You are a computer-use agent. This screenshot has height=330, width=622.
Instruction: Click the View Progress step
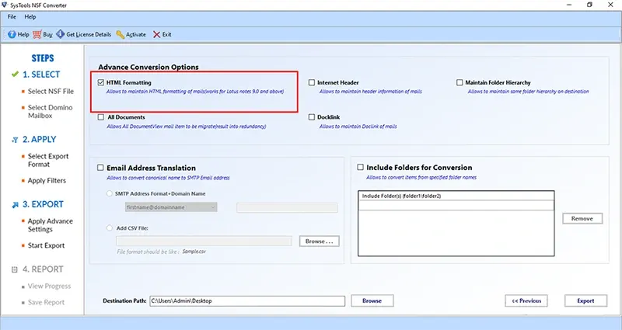(x=49, y=286)
